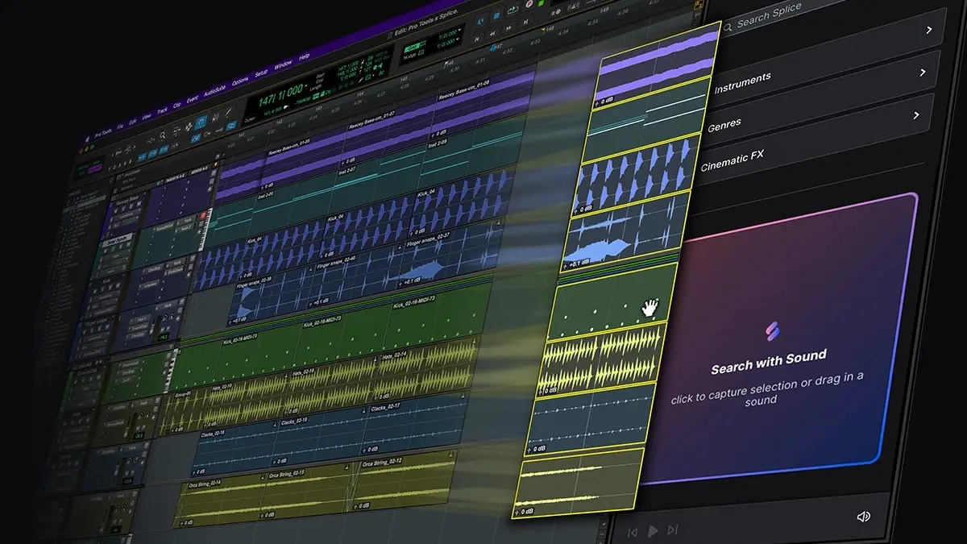This screenshot has height=544, width=967.
Task: Select the Grabber tool in the Pro Tools toolbar
Action: pos(201,122)
